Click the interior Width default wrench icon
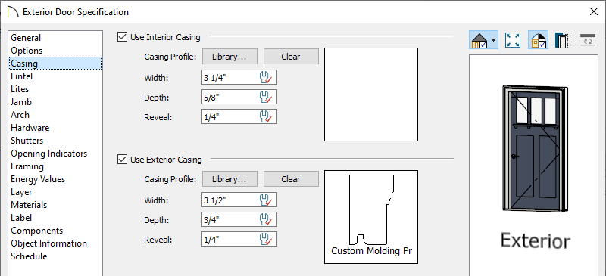Viewport: 606px width, 276px height. 266,78
